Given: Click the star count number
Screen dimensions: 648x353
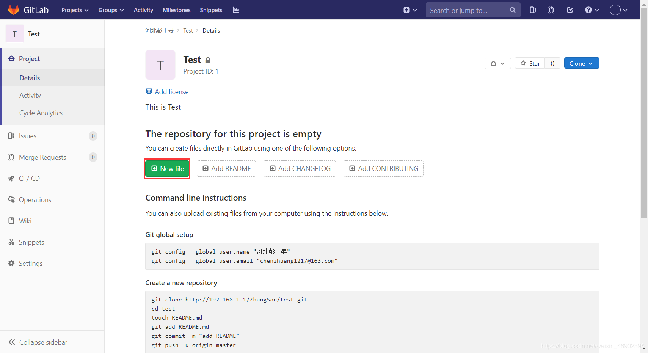Looking at the screenshot, I should [552, 63].
